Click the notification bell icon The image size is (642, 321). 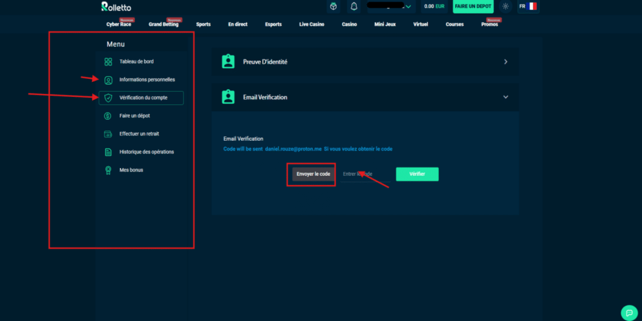click(353, 6)
